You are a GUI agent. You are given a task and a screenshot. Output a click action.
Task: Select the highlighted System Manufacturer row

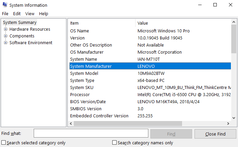[150, 66]
